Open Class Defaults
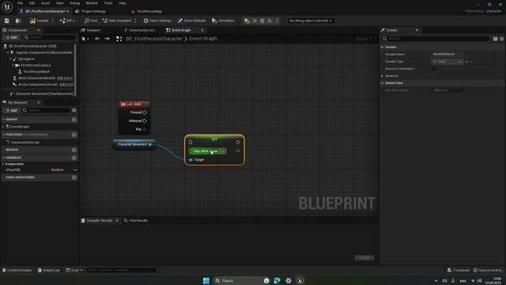This screenshot has height=285, width=506. 191,21
